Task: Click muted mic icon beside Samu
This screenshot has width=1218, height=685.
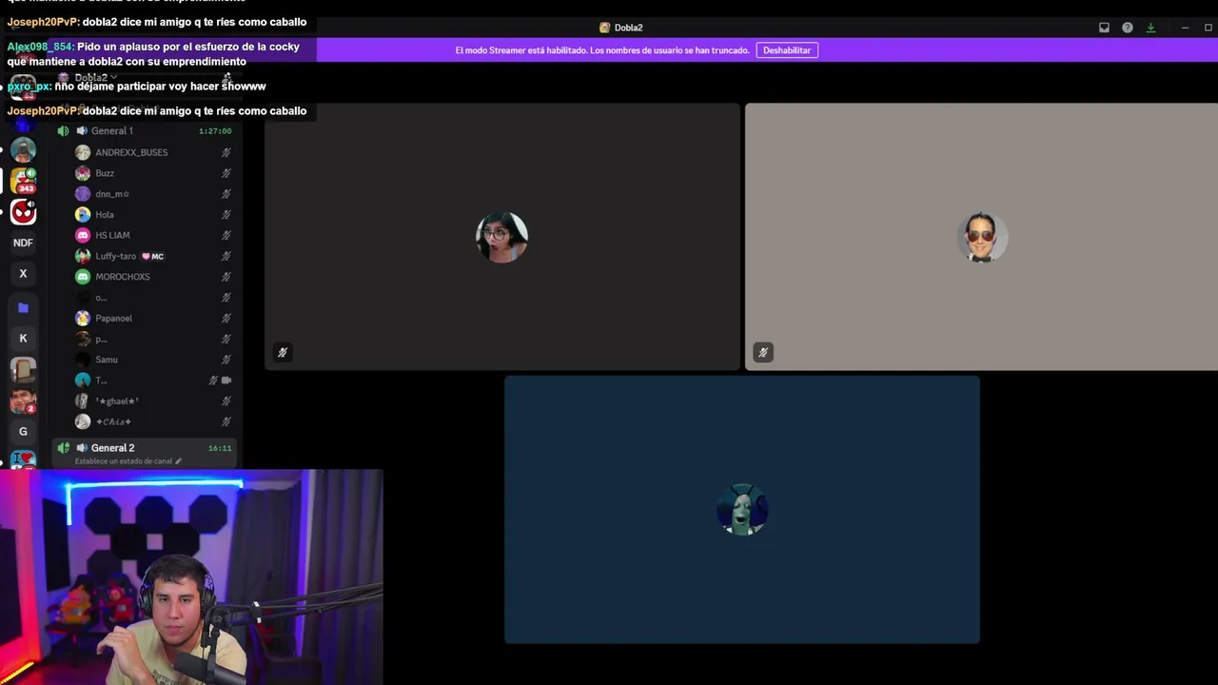Action: coord(226,360)
